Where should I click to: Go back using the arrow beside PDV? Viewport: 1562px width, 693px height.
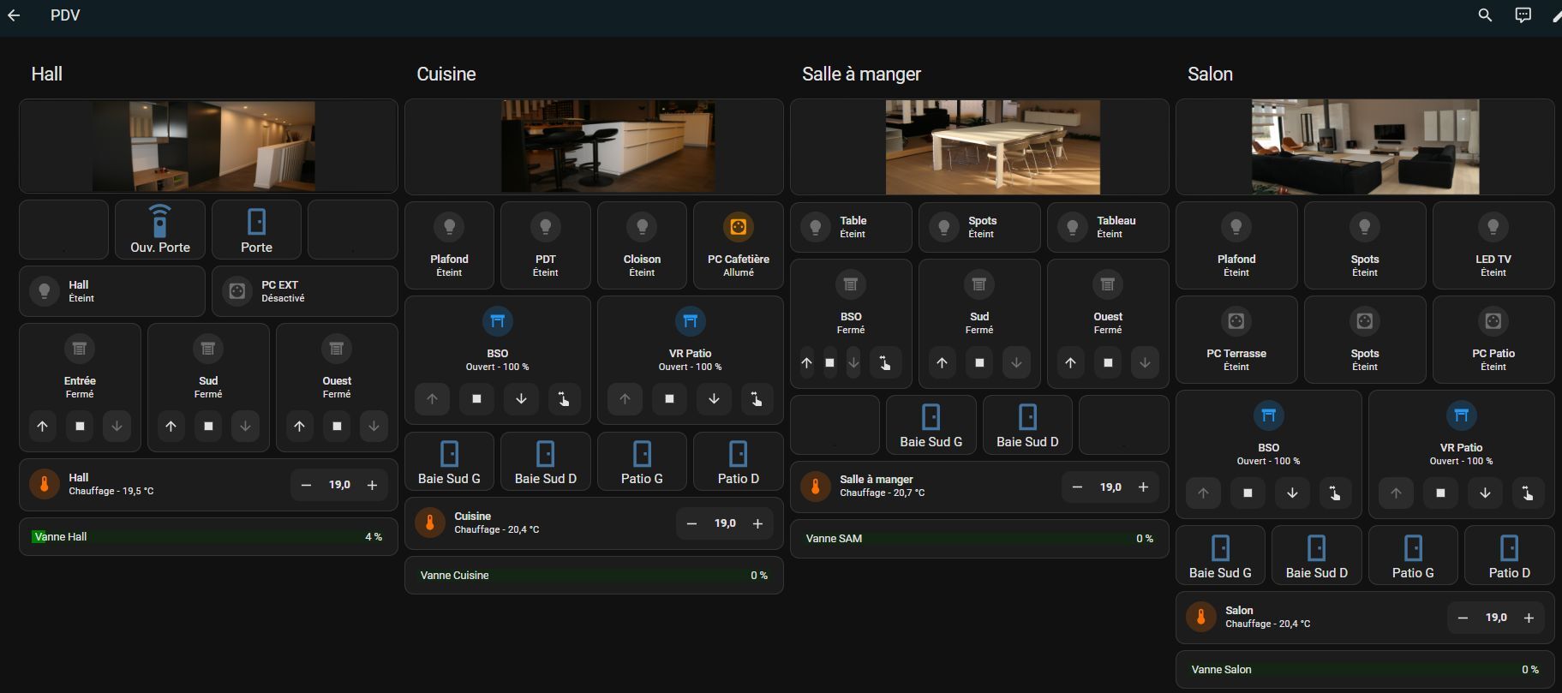pos(14,15)
